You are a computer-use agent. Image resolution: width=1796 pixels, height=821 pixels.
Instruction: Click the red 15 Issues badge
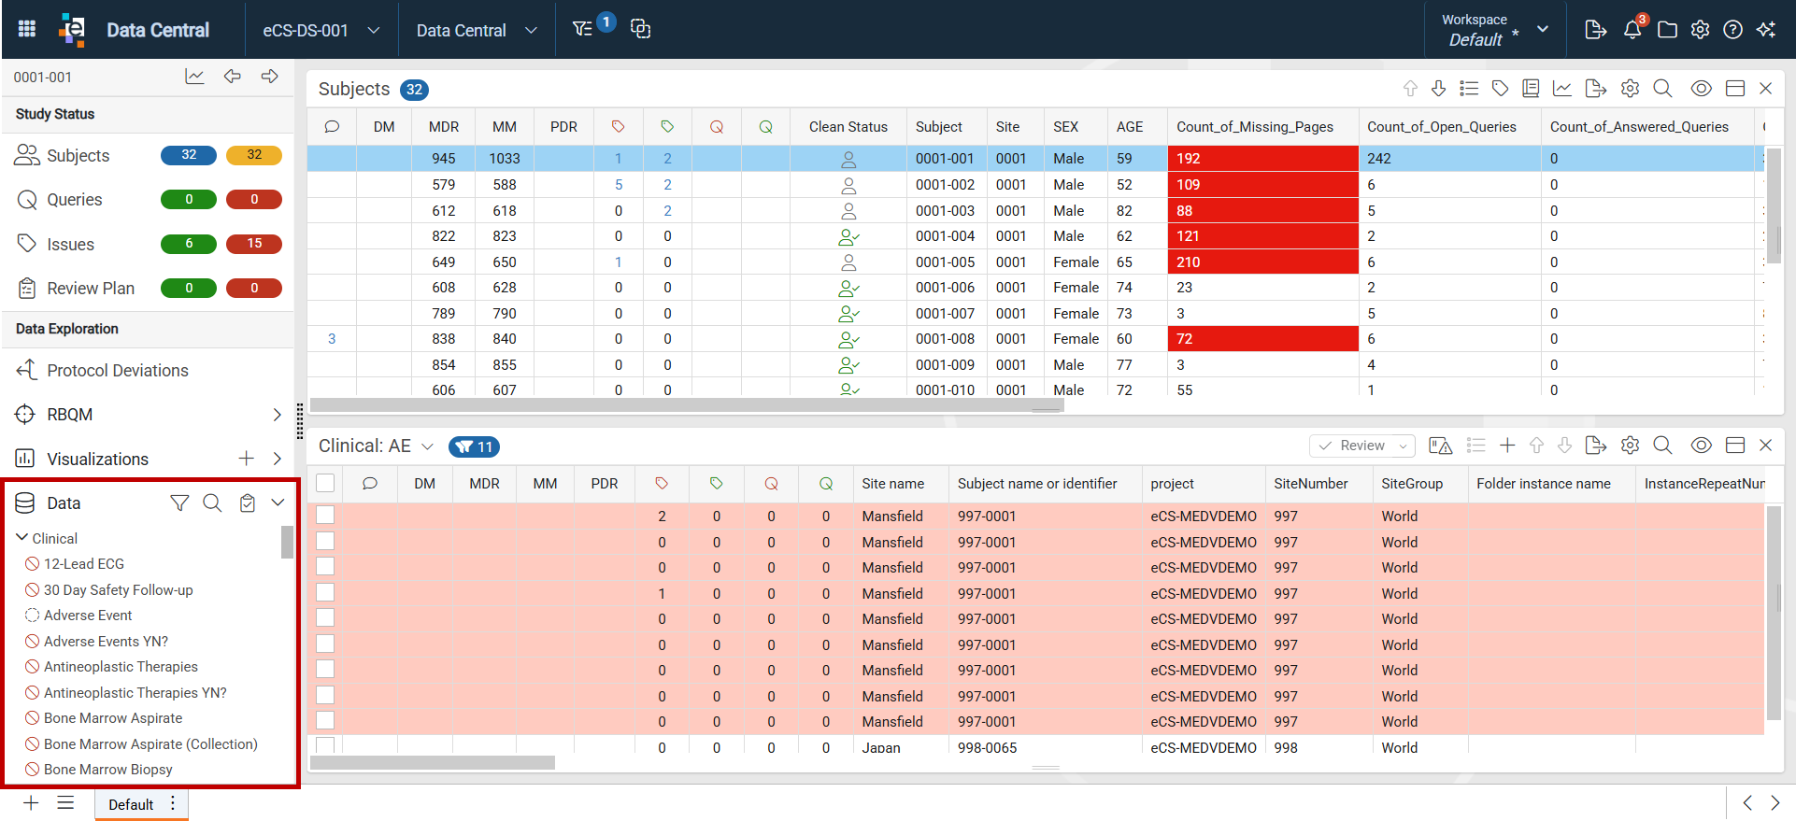254,244
